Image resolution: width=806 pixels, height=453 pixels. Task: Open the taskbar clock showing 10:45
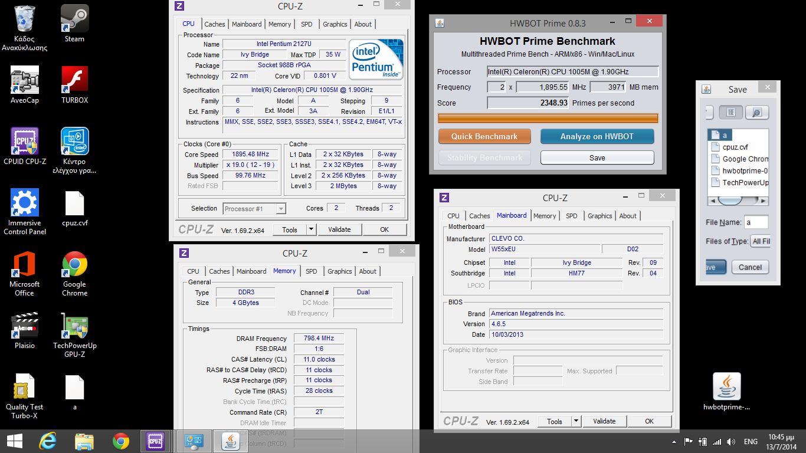click(781, 442)
